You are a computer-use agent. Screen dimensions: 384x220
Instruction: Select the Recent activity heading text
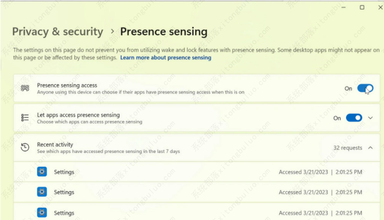pyautogui.click(x=55, y=144)
